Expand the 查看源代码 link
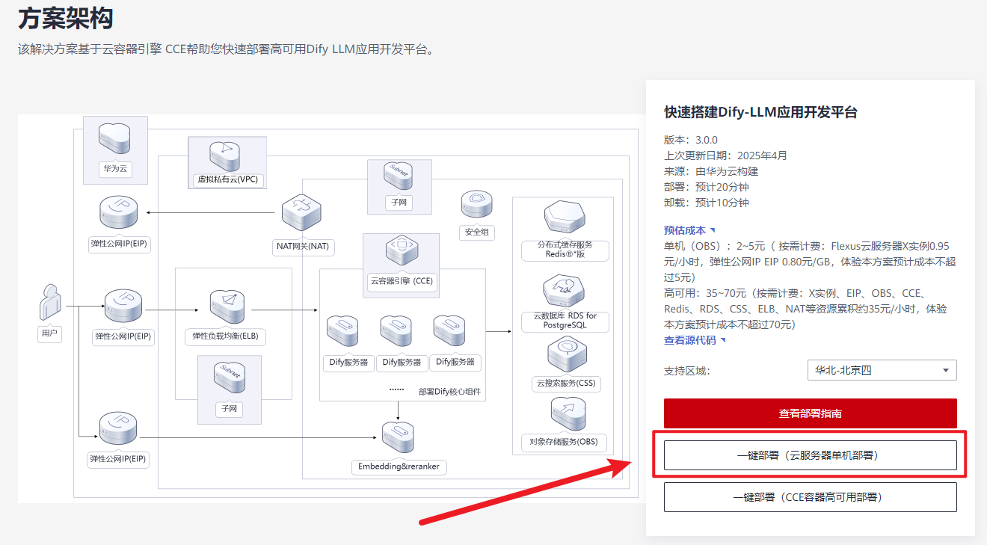Screen dimensions: 987x545 tap(695, 340)
